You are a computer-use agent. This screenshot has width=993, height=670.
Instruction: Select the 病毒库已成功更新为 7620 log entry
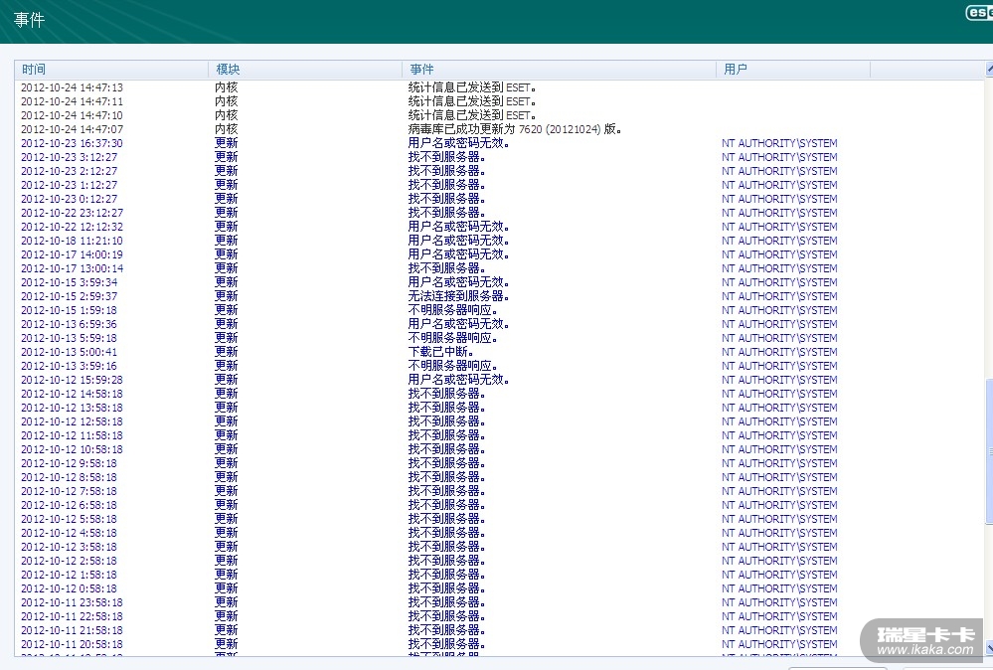[514, 129]
